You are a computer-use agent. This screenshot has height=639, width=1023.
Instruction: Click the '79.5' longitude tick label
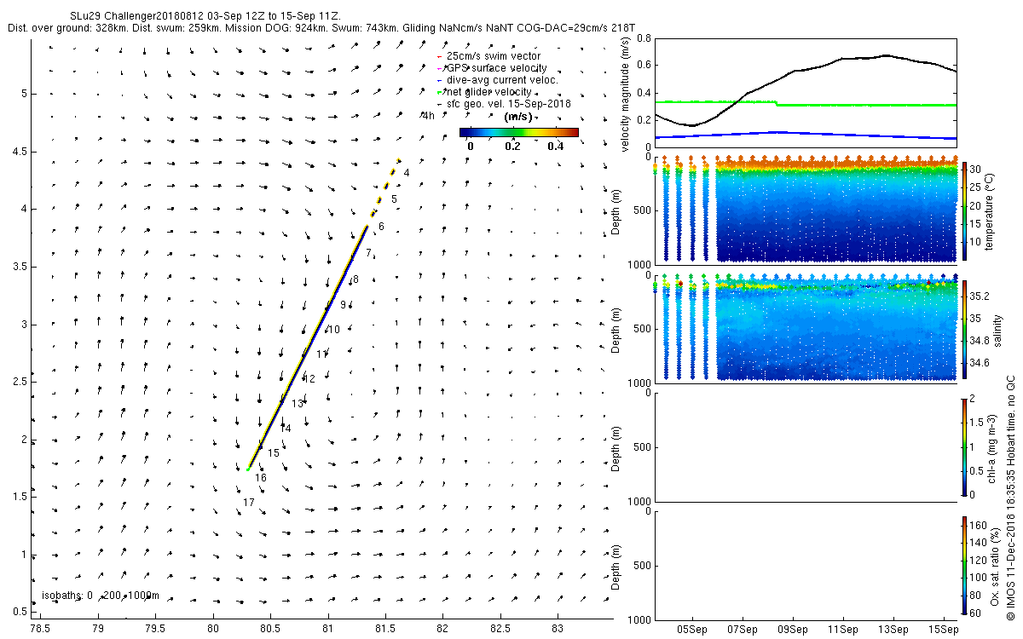[x=154, y=627]
